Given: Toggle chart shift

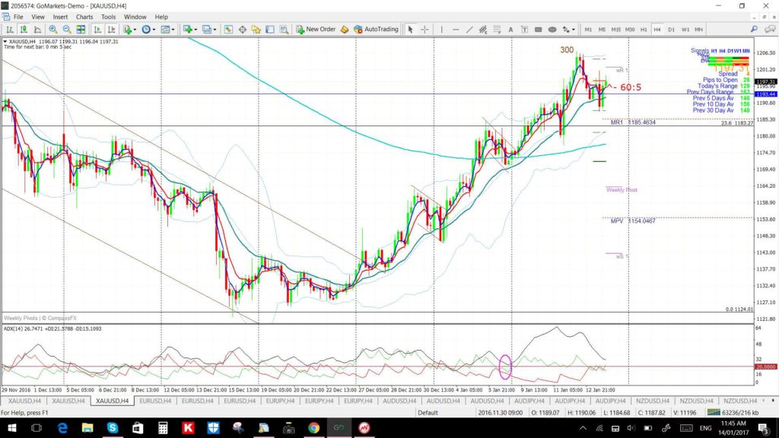Looking at the screenshot, I should [x=112, y=30].
